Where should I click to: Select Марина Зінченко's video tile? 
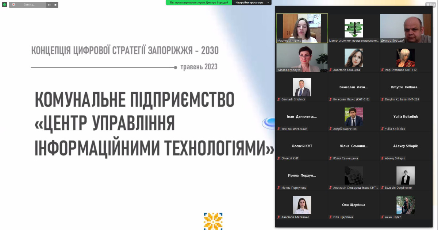click(x=302, y=28)
